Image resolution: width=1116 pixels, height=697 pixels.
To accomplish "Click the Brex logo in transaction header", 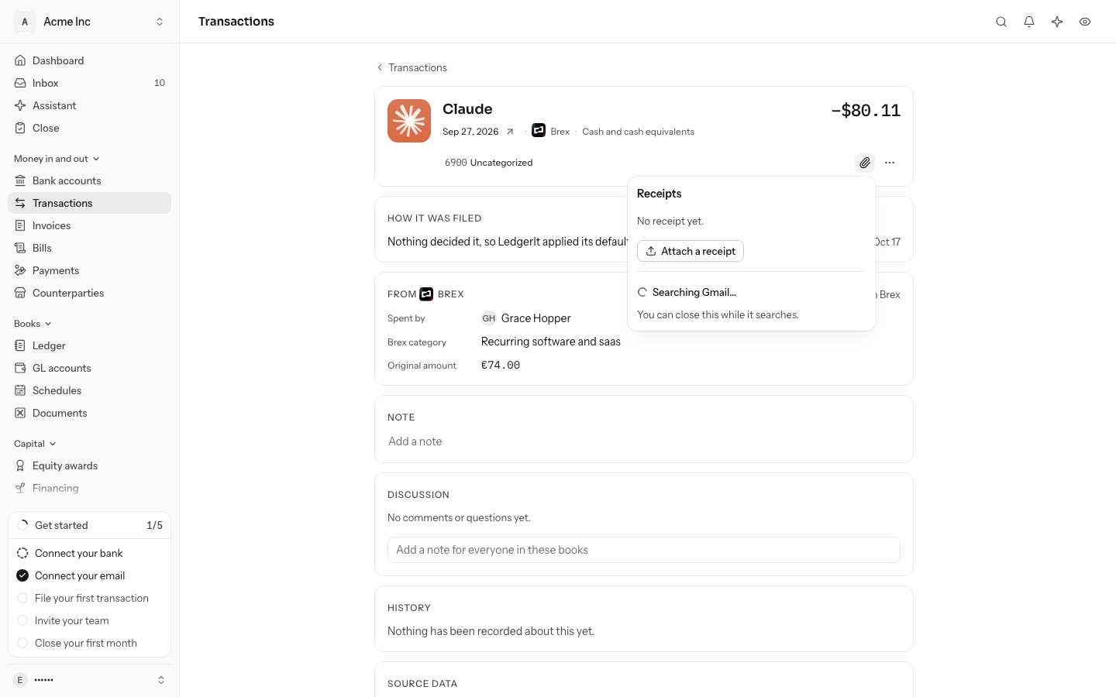I will (539, 131).
